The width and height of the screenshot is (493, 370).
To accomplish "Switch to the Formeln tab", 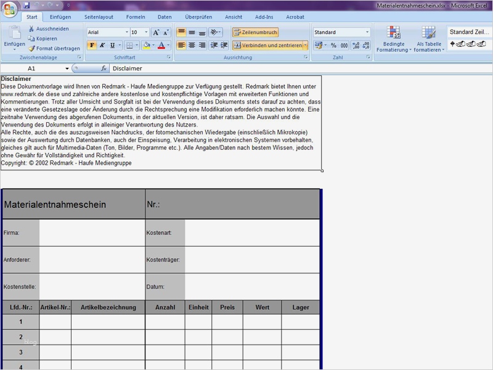I will 136,17.
